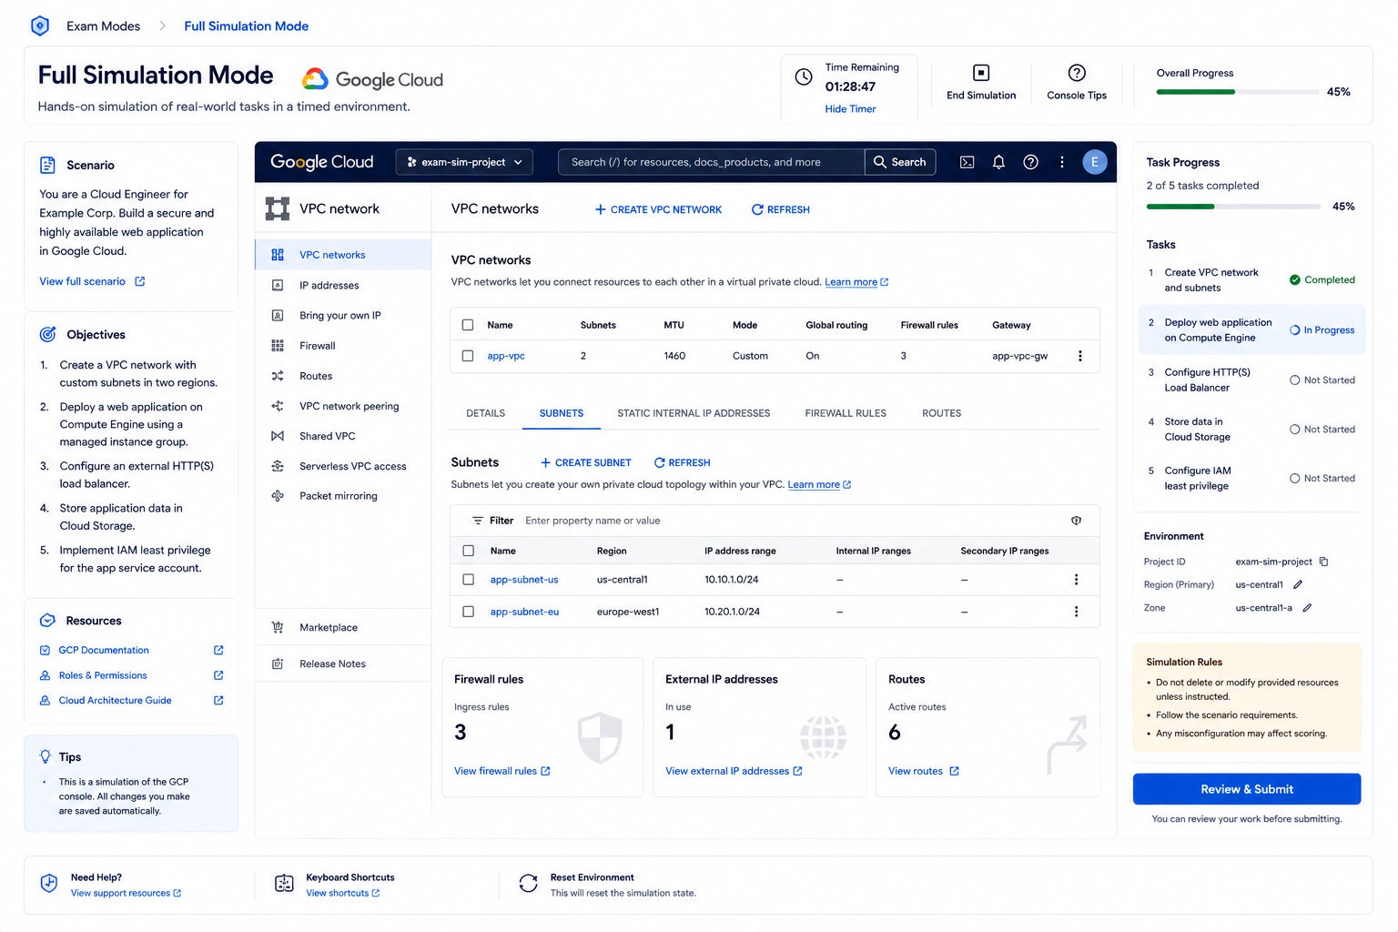Viewport: 1398px width, 932px height.
Task: Switch to the DETAILS tab
Action: click(485, 413)
